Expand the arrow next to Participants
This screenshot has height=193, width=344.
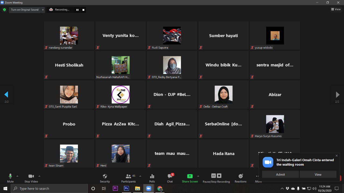click(140, 176)
